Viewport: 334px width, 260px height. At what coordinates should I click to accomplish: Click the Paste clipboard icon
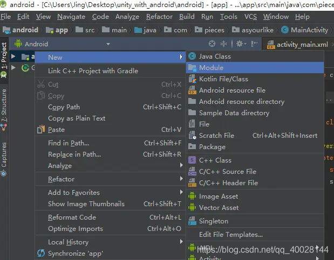pyautogui.click(x=41, y=129)
